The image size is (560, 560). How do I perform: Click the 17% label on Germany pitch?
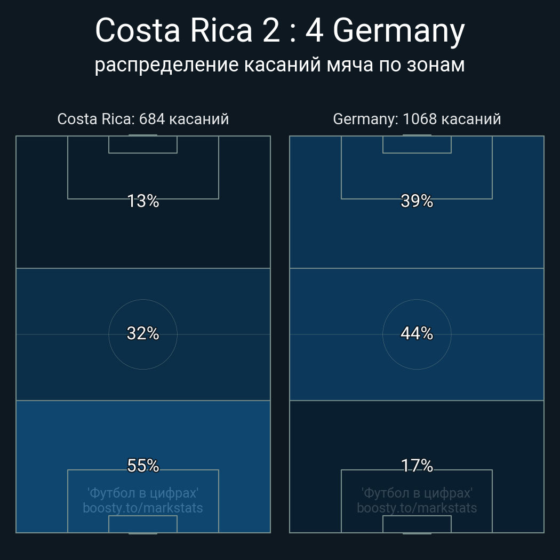point(417,466)
